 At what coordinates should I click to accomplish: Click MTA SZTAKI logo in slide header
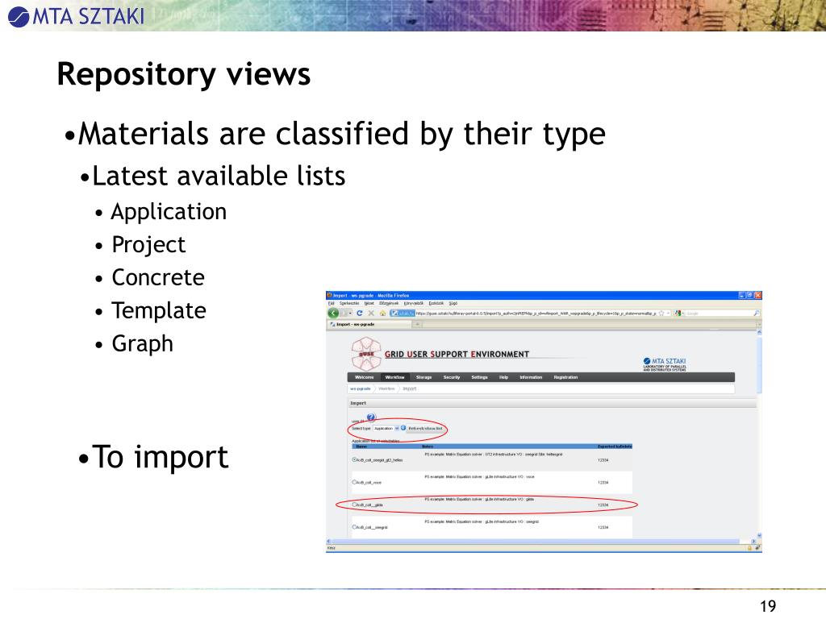tap(77, 16)
